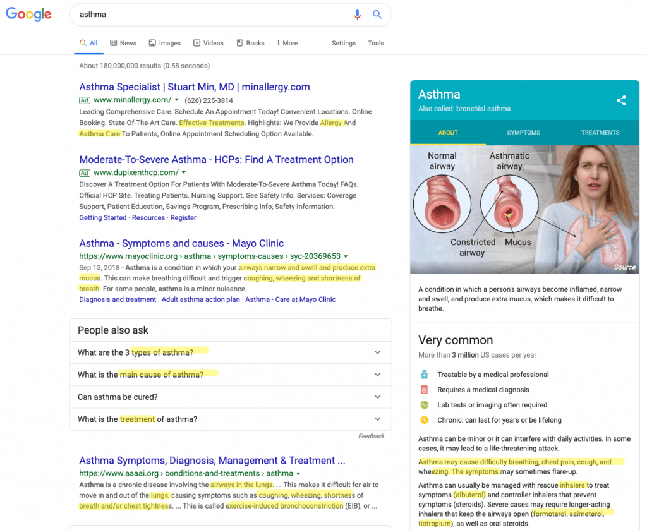The height and width of the screenshot is (530, 647).
Task: Click the Ad badge for dupixenthcp.com
Action: tap(85, 173)
